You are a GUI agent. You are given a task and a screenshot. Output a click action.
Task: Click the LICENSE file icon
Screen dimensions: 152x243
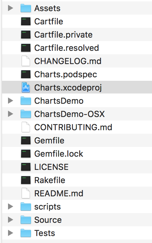pos(26,167)
